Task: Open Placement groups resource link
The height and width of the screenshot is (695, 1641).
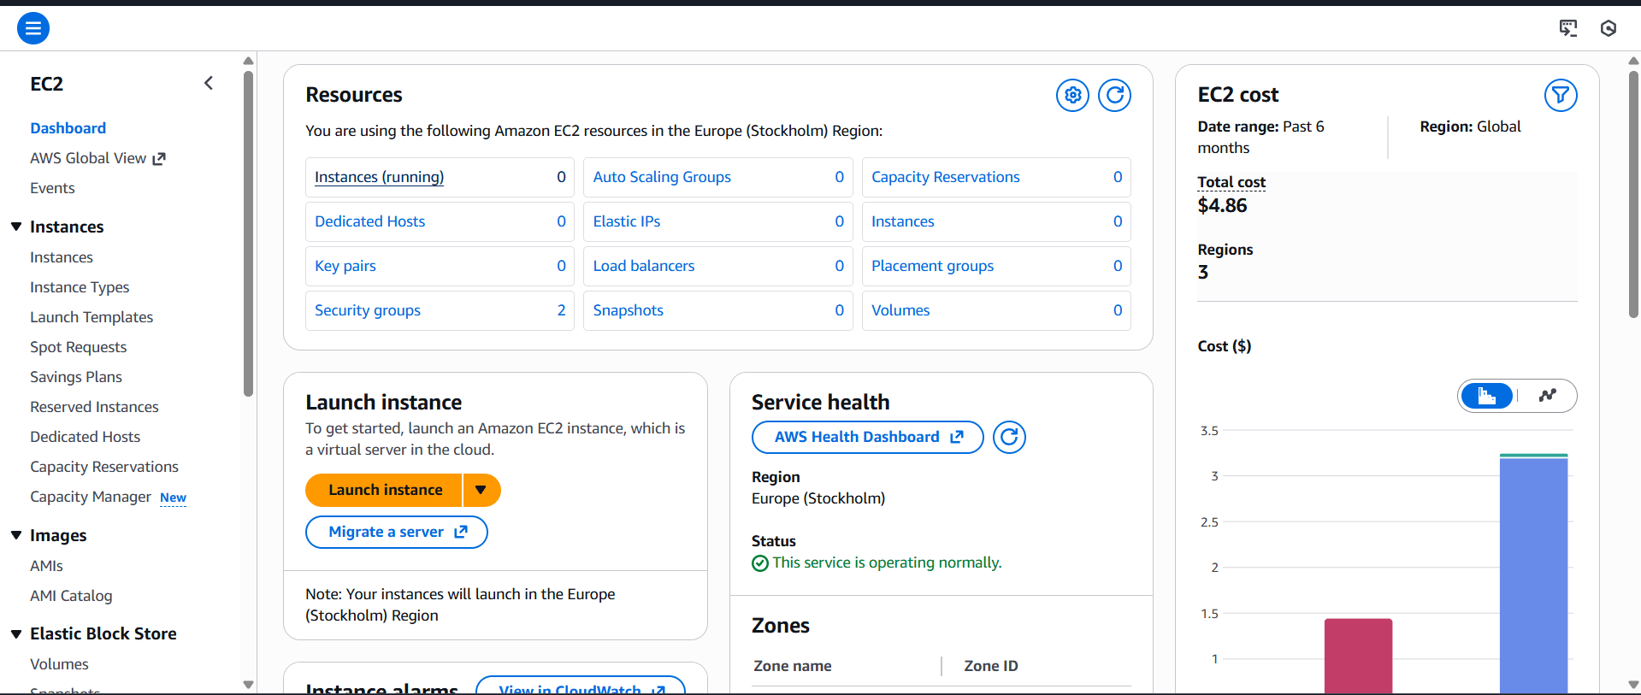Action: 932,266
